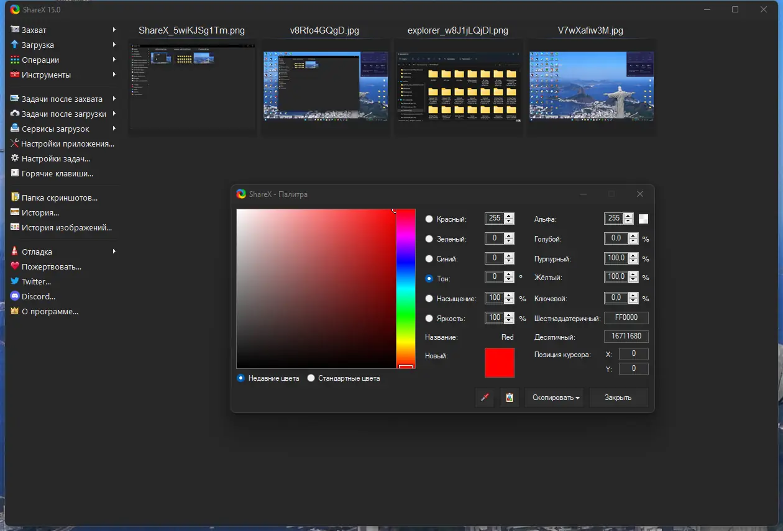Screen dimensions: 783x531
Task: Click the clipboard paste color button
Action: pyautogui.click(x=510, y=397)
